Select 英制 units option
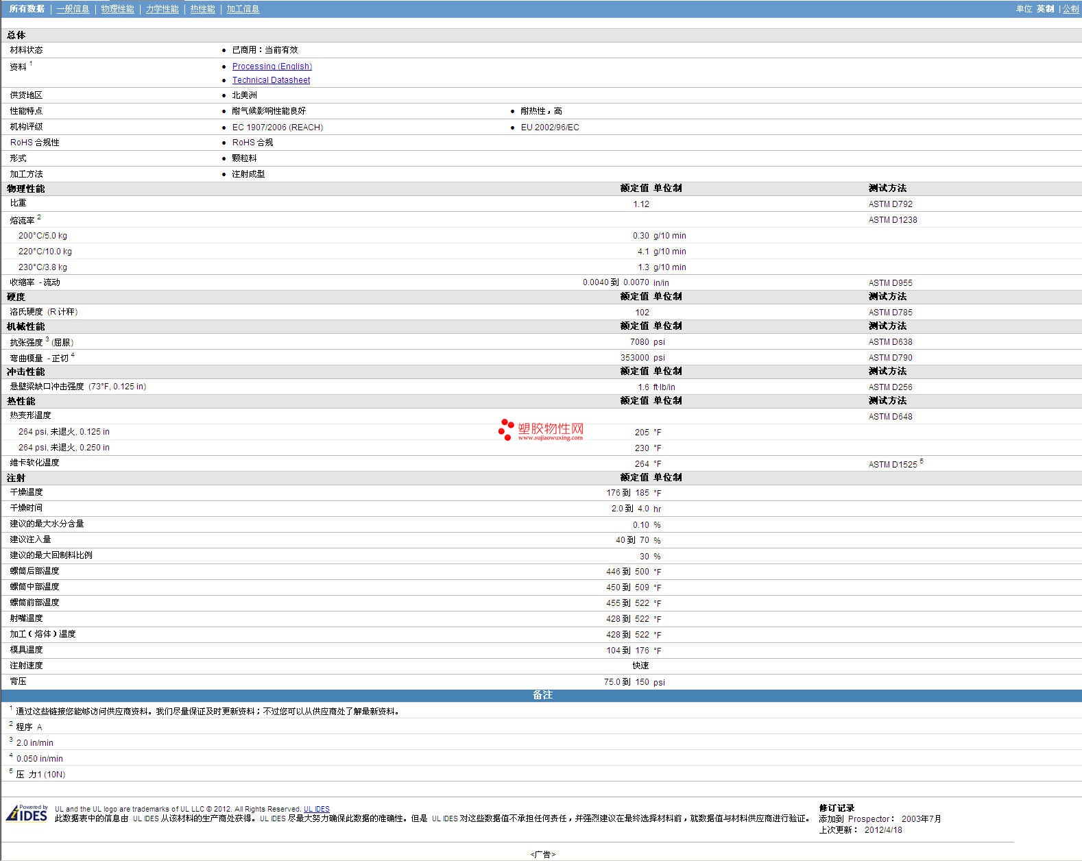The width and height of the screenshot is (1082, 861). (1045, 9)
